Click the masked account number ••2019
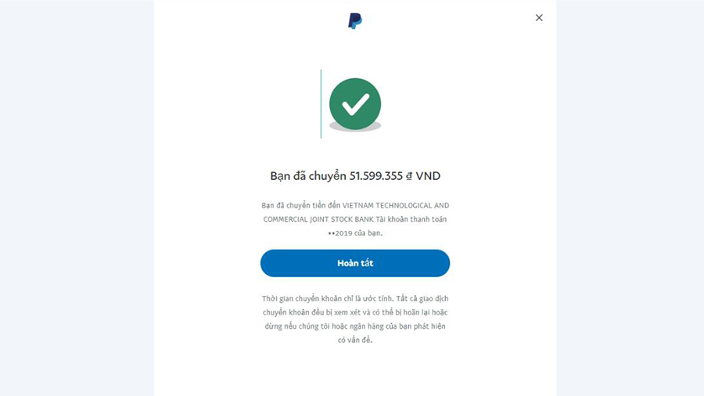Viewport: 704px width, 396px height. coord(340,233)
